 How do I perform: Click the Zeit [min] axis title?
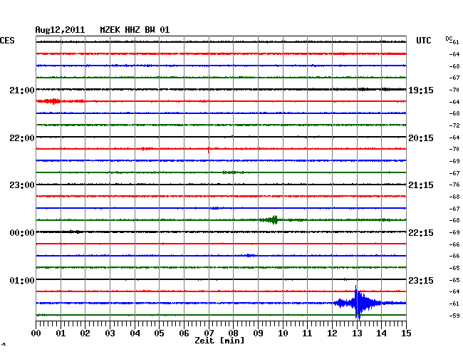click(220, 341)
